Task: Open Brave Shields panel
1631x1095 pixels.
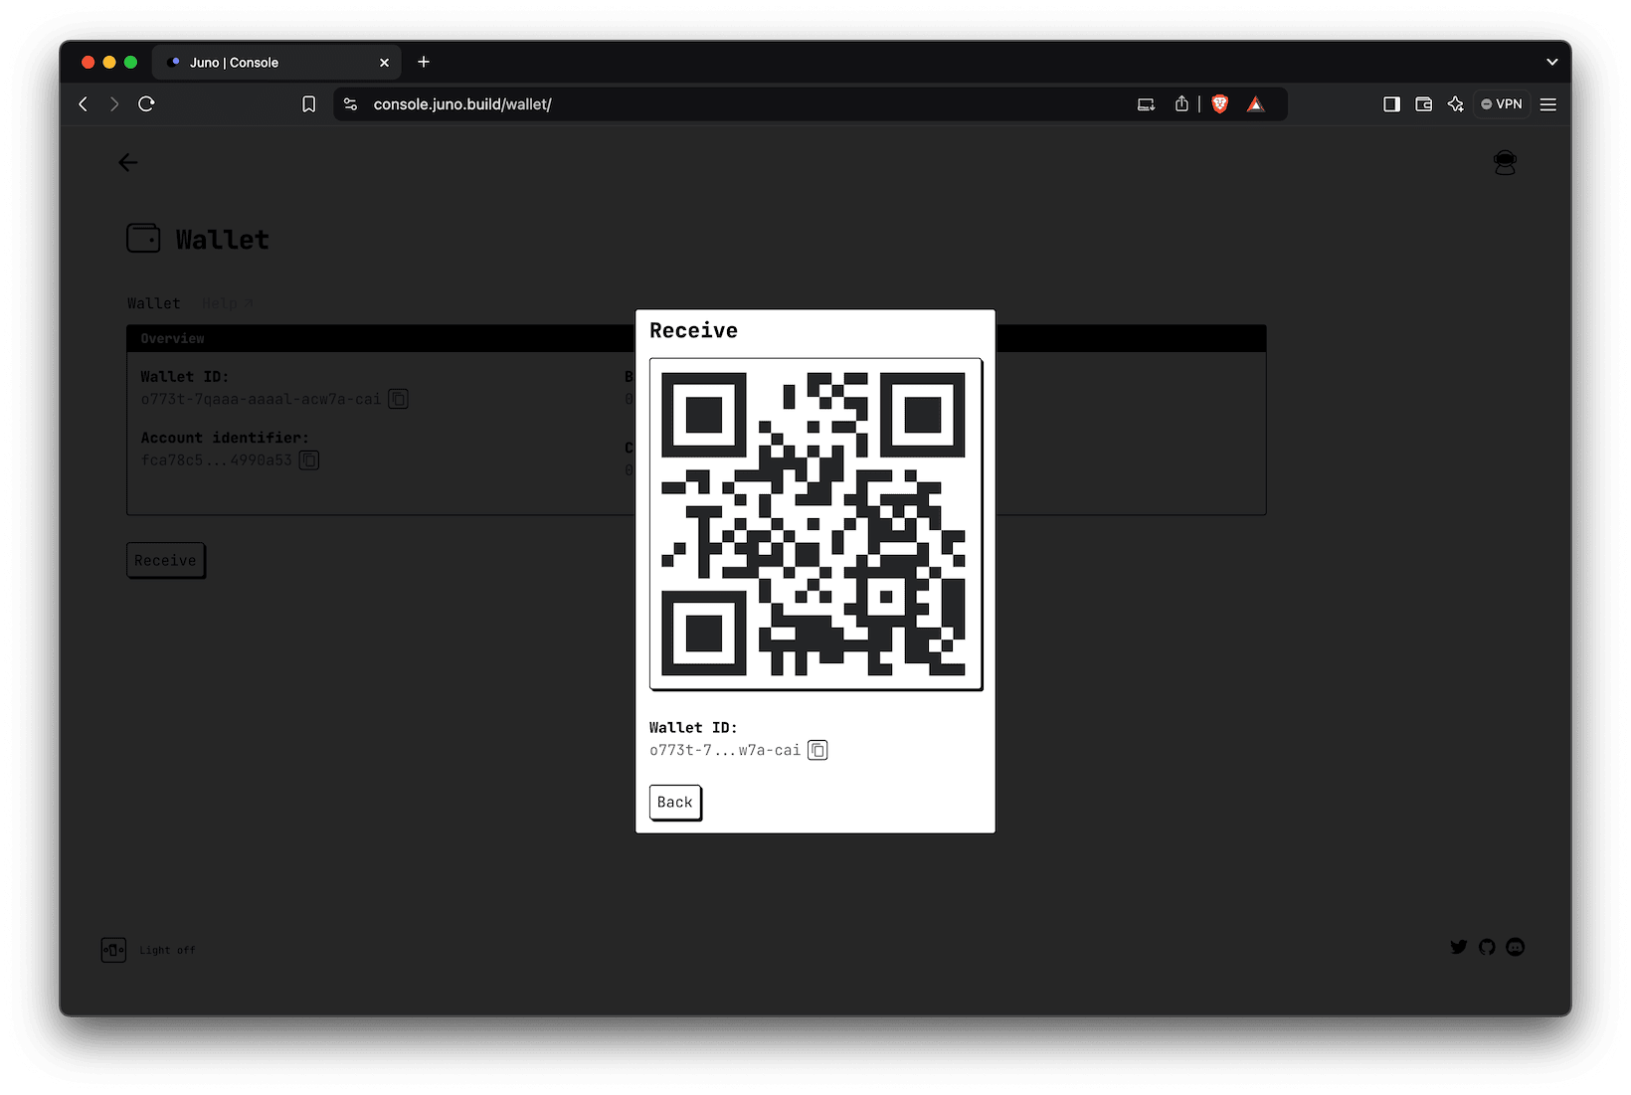Action: coord(1219,103)
